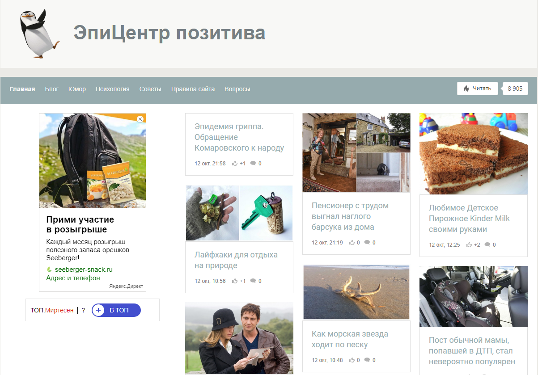Image resolution: width=538 pixels, height=375 pixels.
Task: Open the Правила сайта page
Action: pos(193,89)
